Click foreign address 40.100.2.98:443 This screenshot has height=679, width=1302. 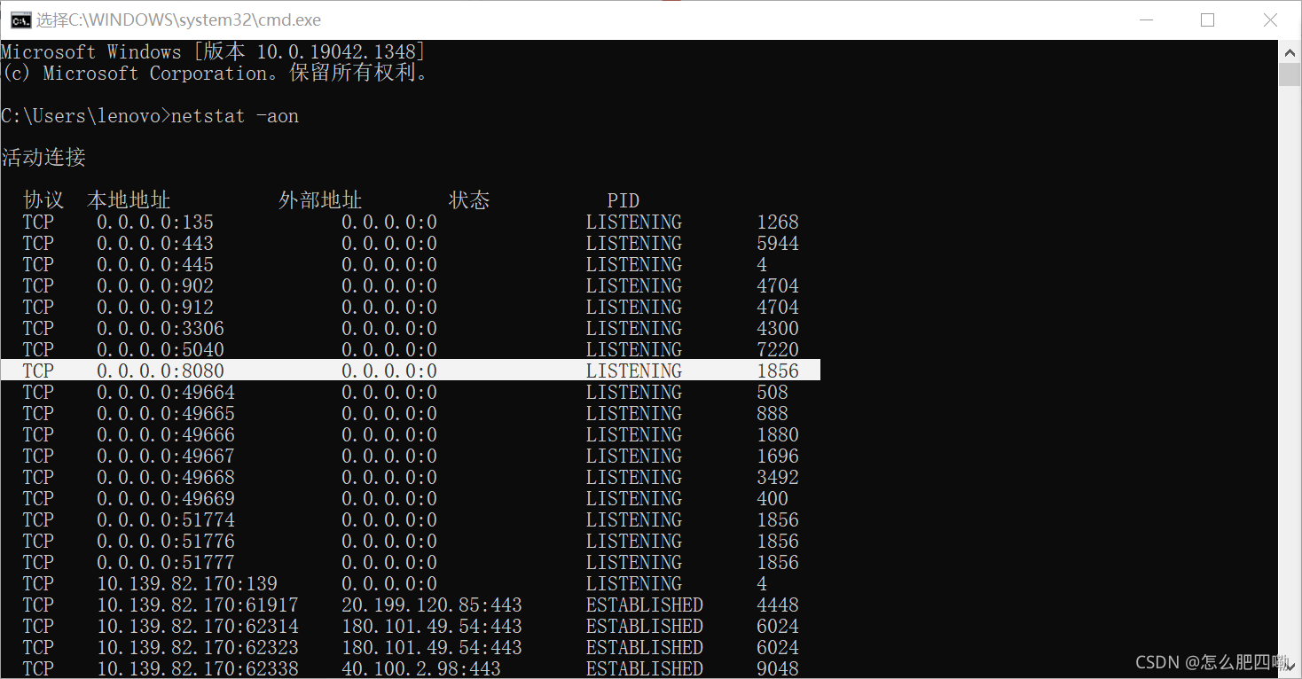pos(421,669)
